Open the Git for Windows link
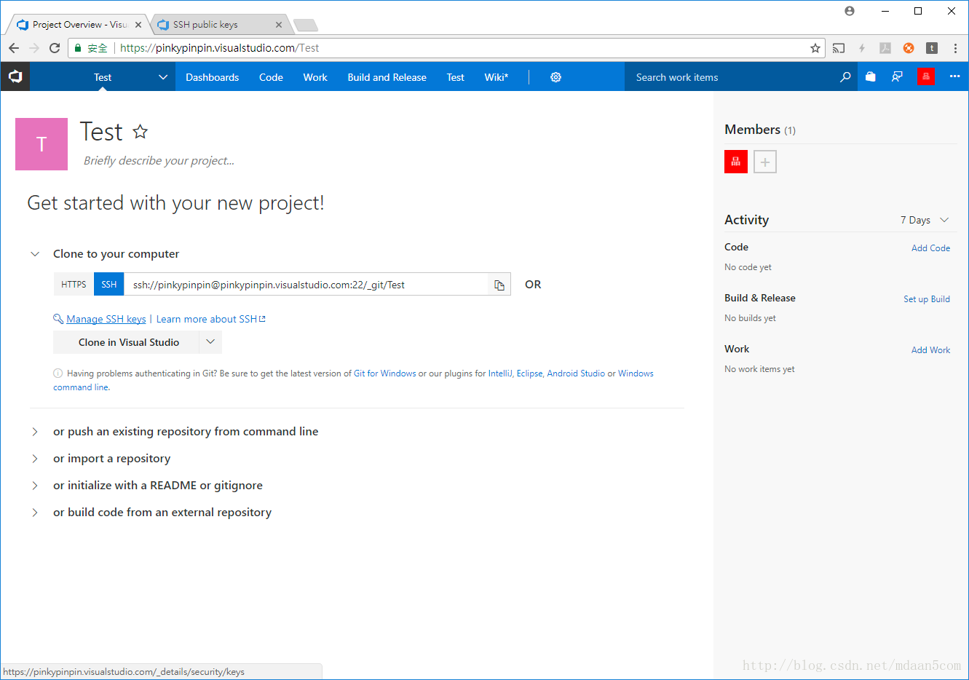969x680 pixels. tap(385, 373)
